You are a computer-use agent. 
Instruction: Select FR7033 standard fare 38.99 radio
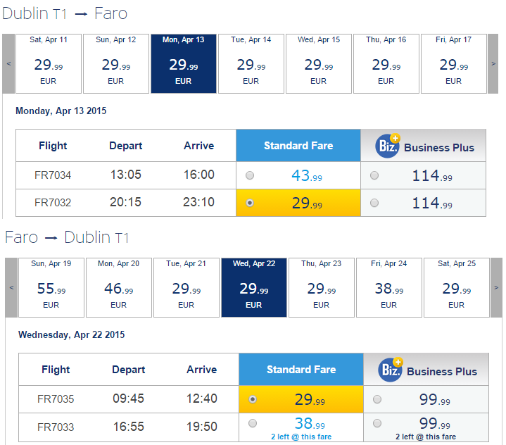[x=253, y=423]
